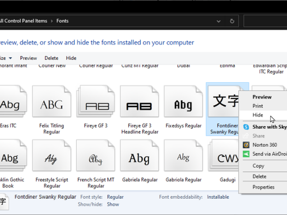Select the Fontdiner Swanky Regular font icon
The image size is (287, 215).
[x=223, y=101]
